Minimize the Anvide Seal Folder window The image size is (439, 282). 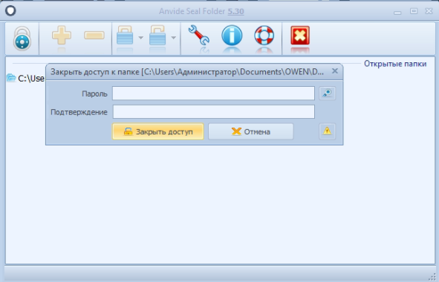(x=397, y=13)
